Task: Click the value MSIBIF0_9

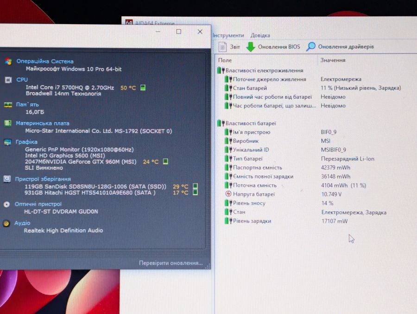Action: (x=334, y=150)
